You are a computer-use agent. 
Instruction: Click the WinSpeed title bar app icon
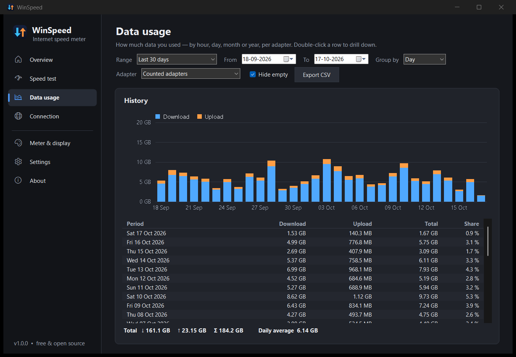pyautogui.click(x=11, y=7)
